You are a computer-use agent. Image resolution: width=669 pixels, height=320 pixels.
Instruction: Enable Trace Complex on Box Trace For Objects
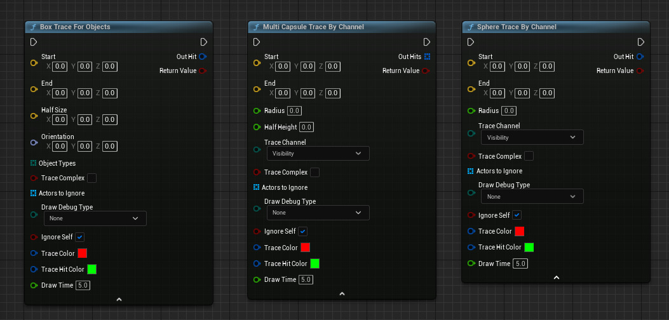(x=91, y=178)
